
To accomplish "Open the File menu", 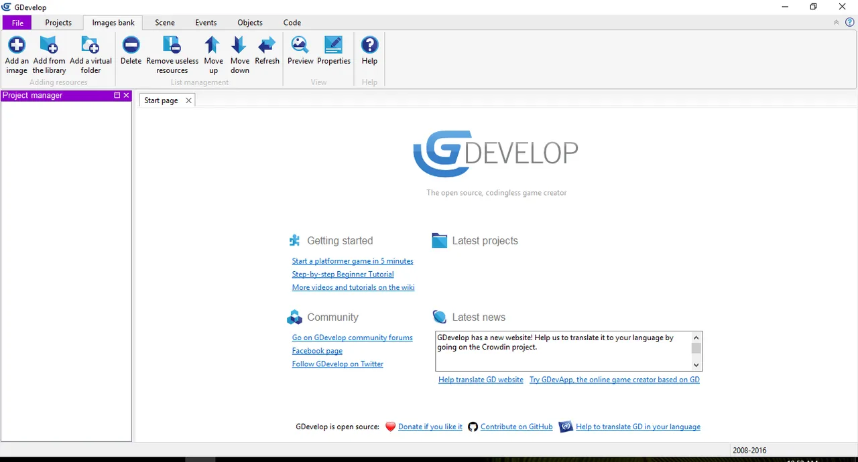I will (17, 23).
